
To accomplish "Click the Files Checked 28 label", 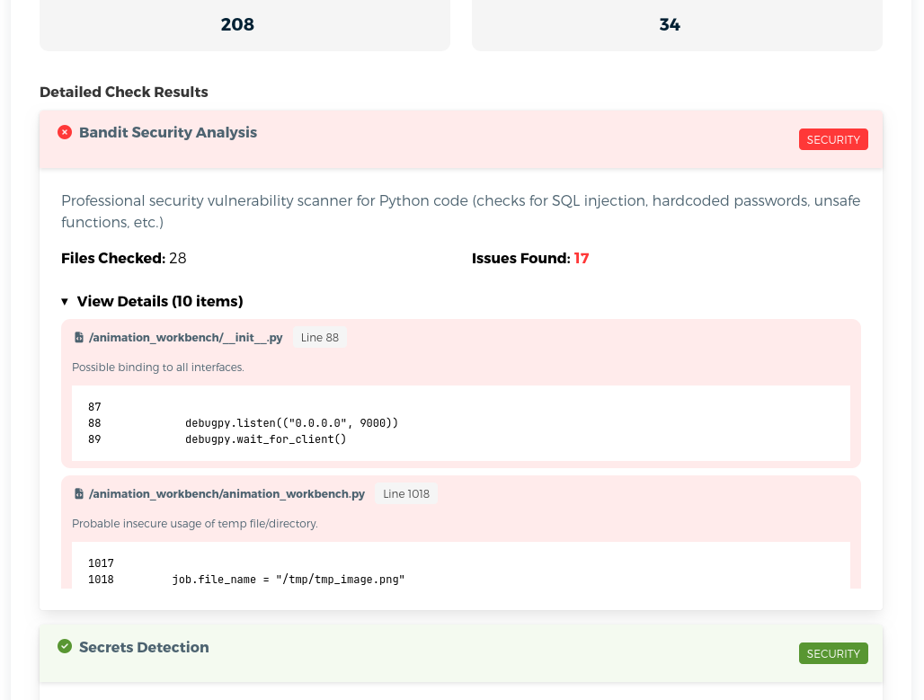I will pos(124,259).
